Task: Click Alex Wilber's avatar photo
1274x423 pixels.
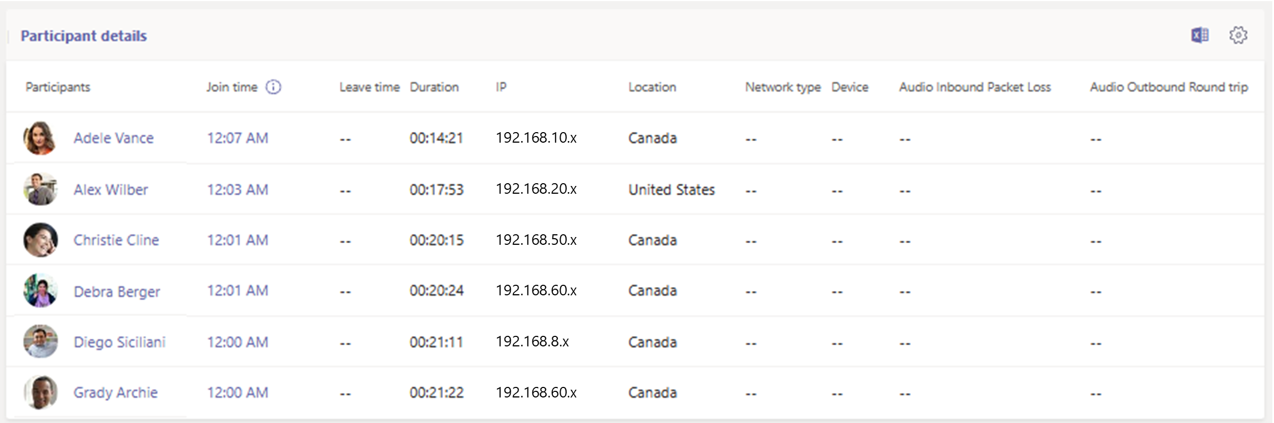Action: (41, 189)
